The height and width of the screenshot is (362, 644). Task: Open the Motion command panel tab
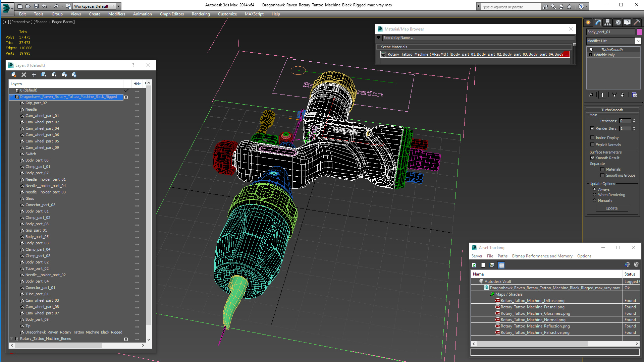[618, 22]
